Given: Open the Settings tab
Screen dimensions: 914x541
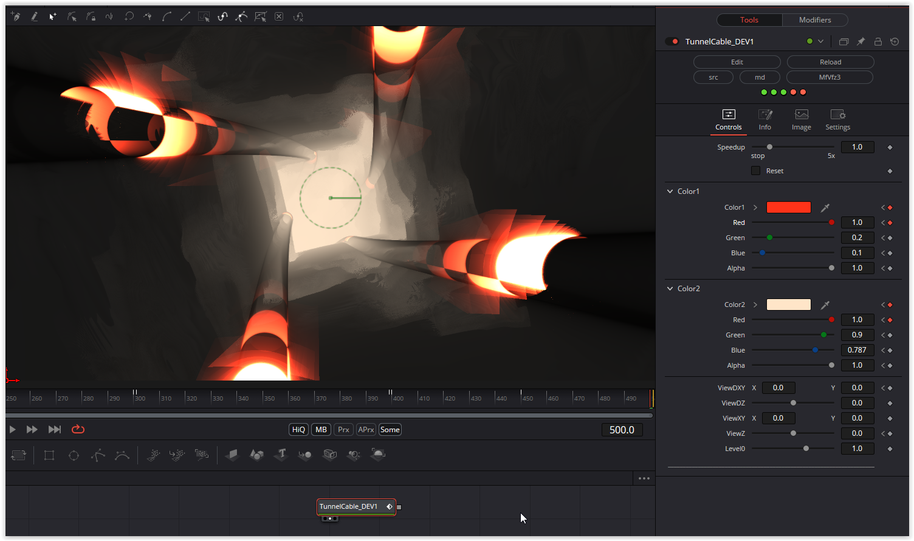Looking at the screenshot, I should pyautogui.click(x=837, y=120).
